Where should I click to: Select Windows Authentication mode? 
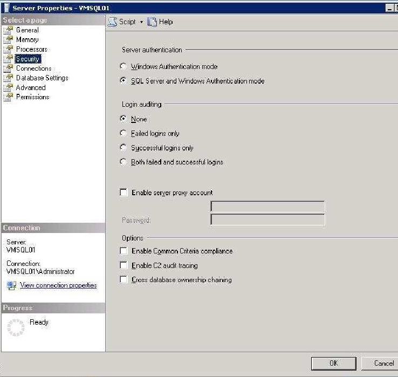(123, 66)
